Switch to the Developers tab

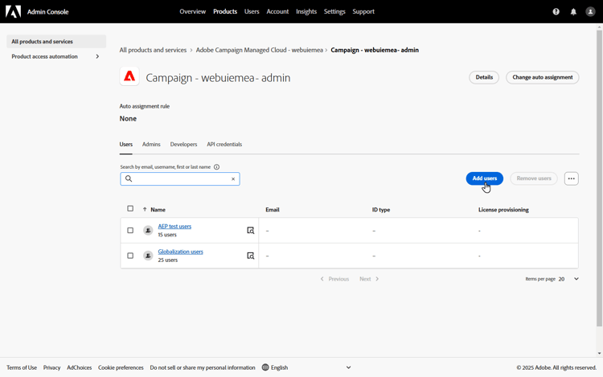tap(183, 145)
